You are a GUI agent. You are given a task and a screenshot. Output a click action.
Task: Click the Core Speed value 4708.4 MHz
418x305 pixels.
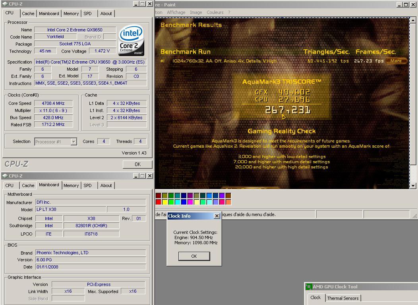click(53, 103)
